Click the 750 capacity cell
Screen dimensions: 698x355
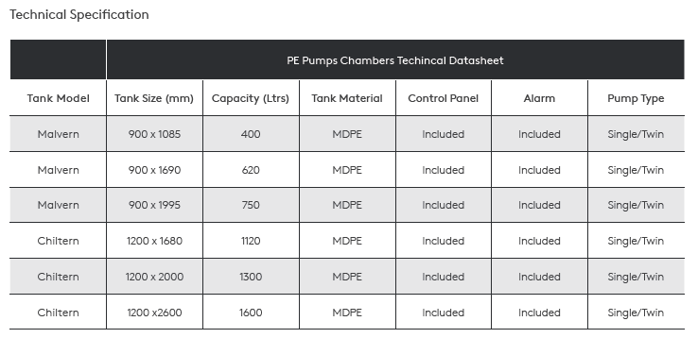point(251,205)
